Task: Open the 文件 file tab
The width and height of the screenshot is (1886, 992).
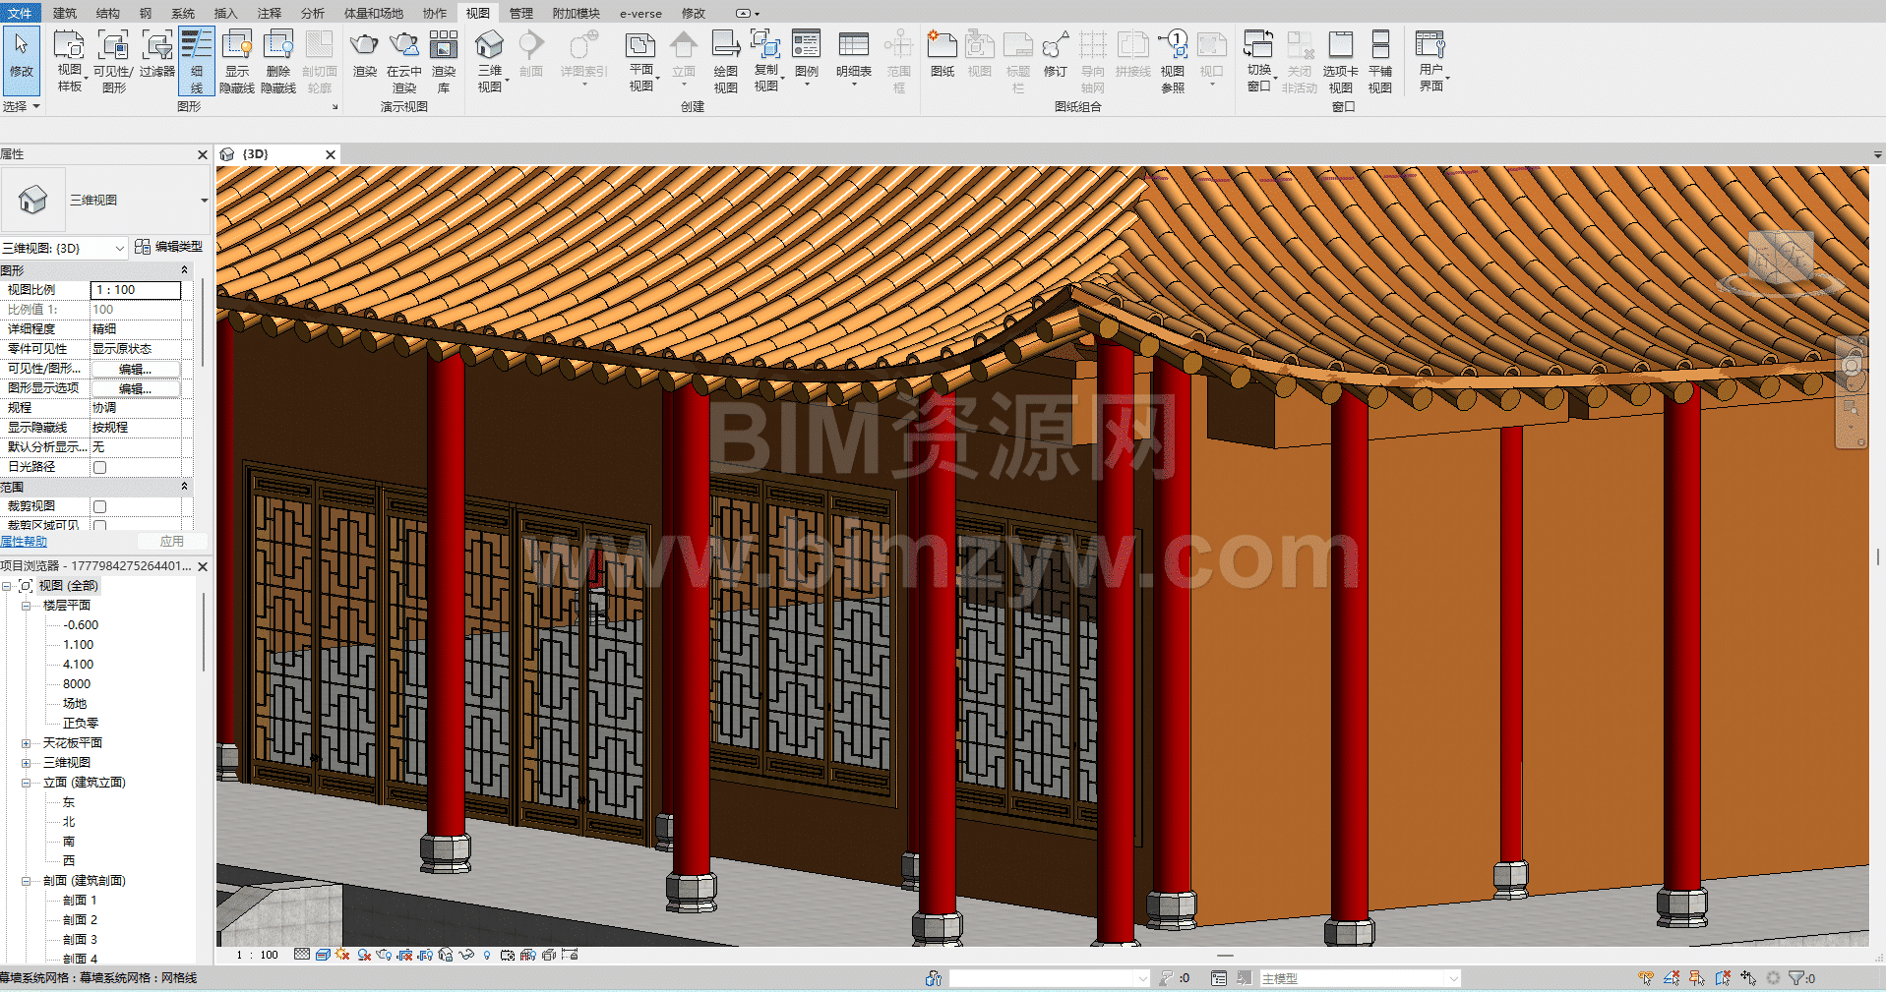Action: coord(20,13)
